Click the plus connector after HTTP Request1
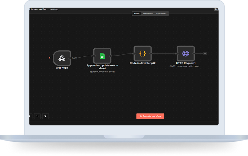Viewport: 248px width, 156px height. [x=205, y=54]
